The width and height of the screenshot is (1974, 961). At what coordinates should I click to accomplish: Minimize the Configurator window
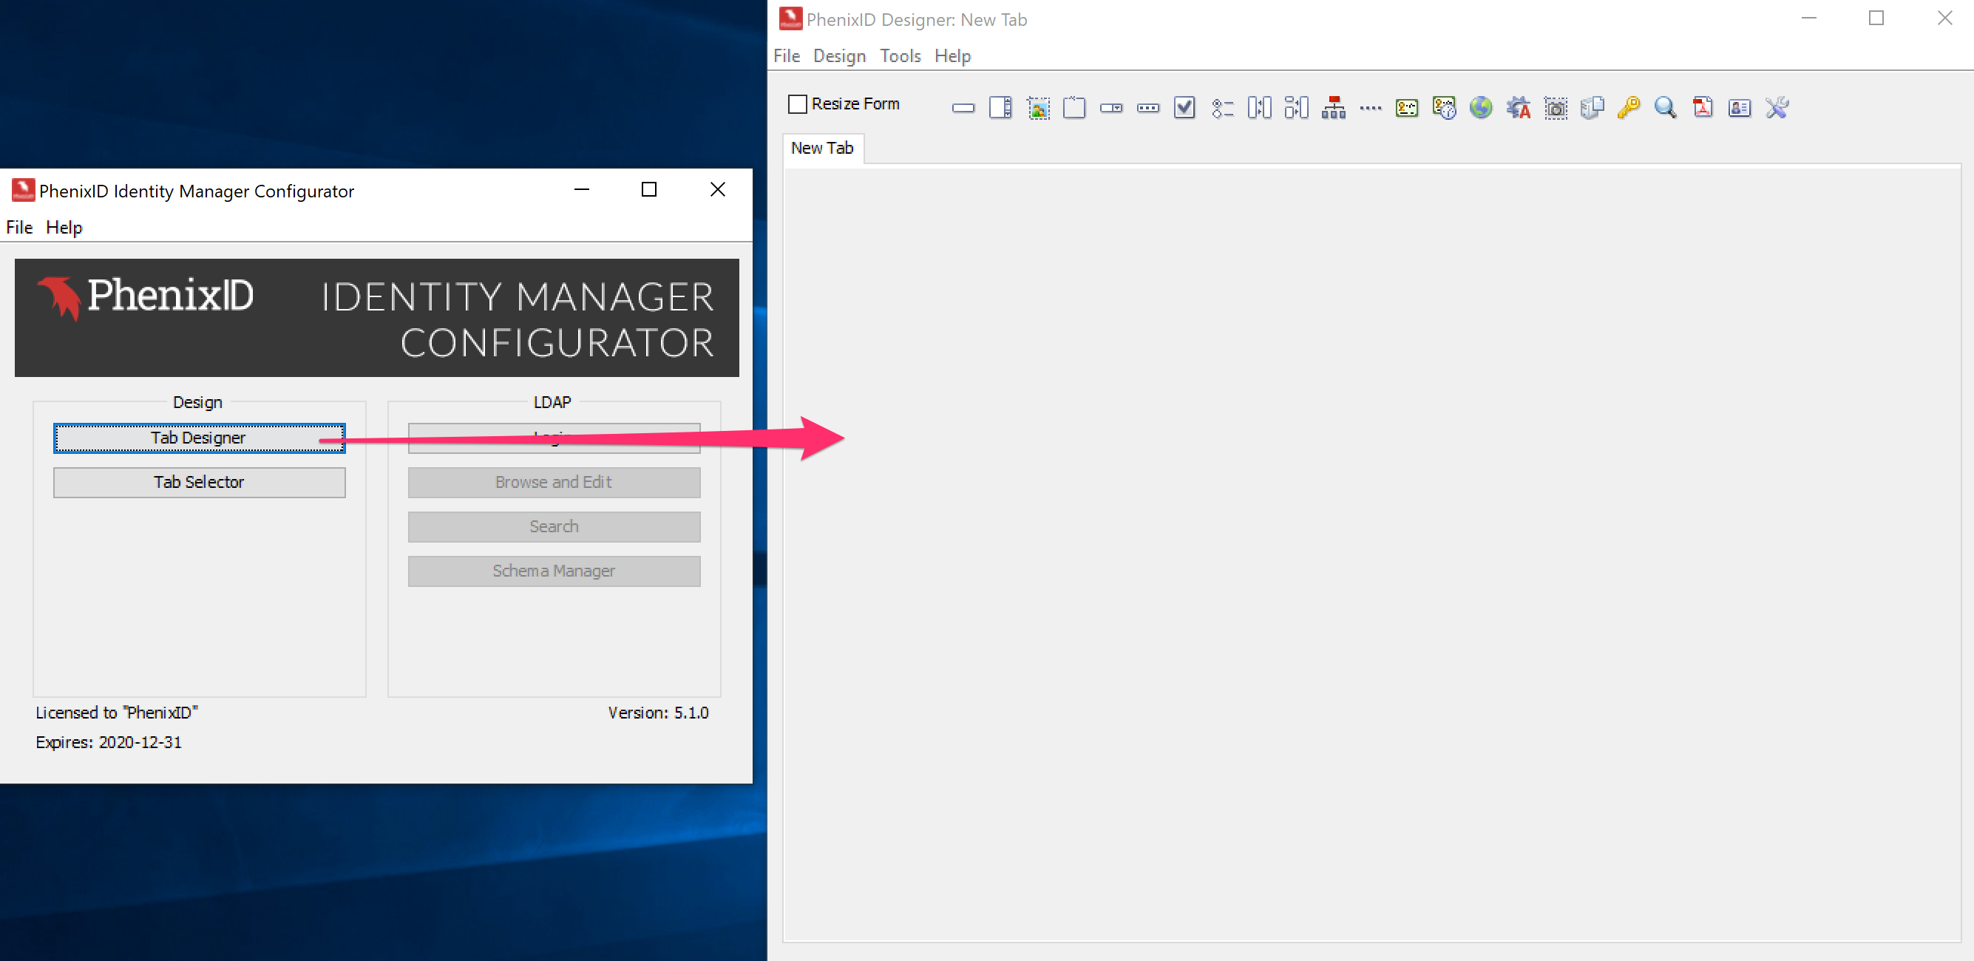click(582, 189)
